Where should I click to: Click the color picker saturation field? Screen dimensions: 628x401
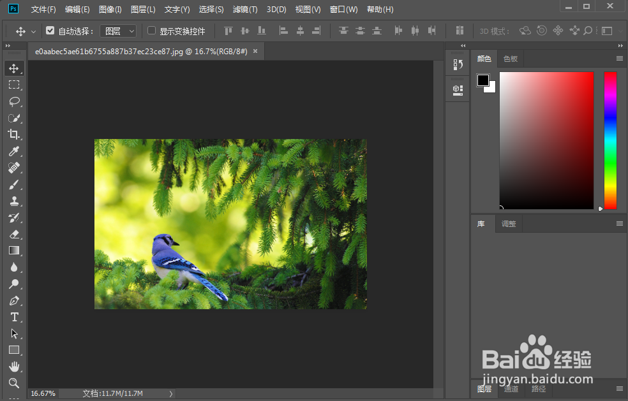pos(546,140)
